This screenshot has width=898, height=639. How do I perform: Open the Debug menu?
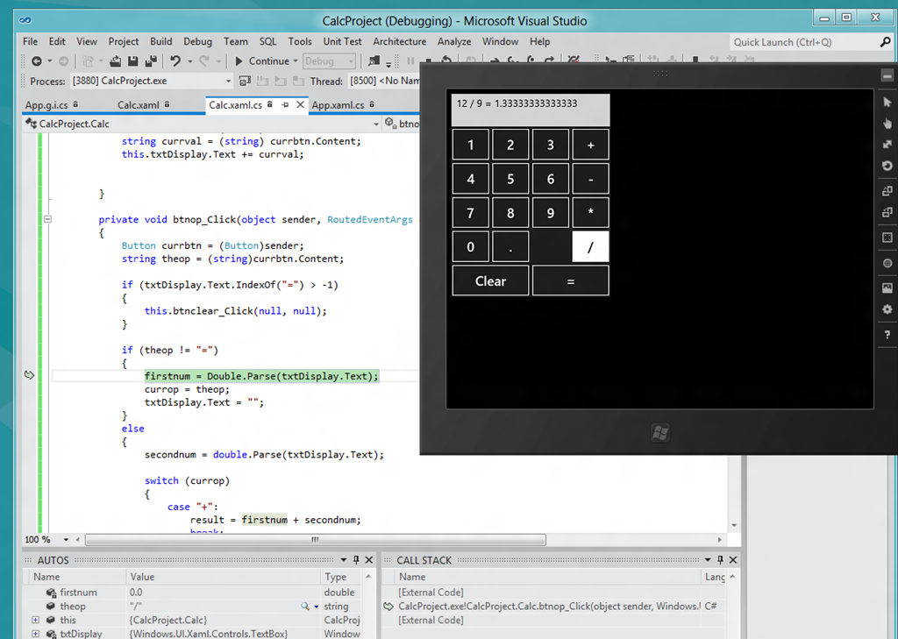197,41
